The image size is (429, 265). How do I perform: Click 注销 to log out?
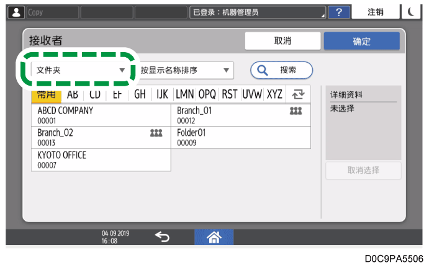[376, 12]
